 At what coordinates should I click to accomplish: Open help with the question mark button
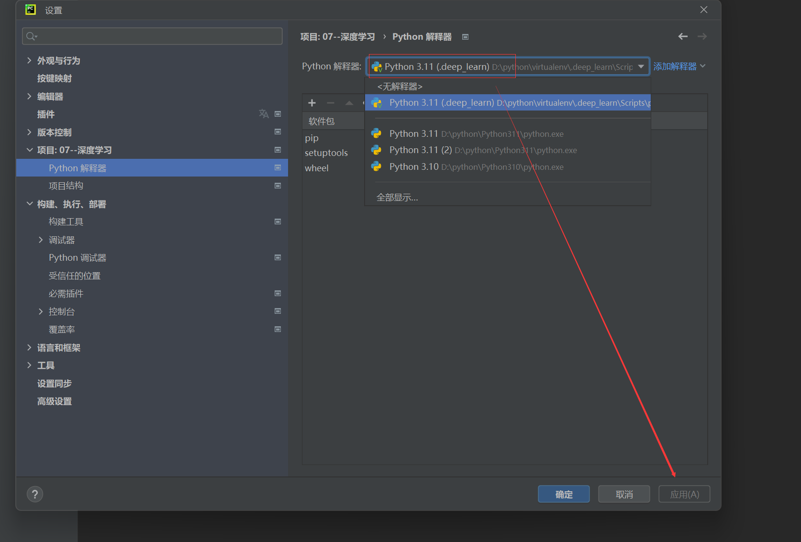[x=35, y=494]
